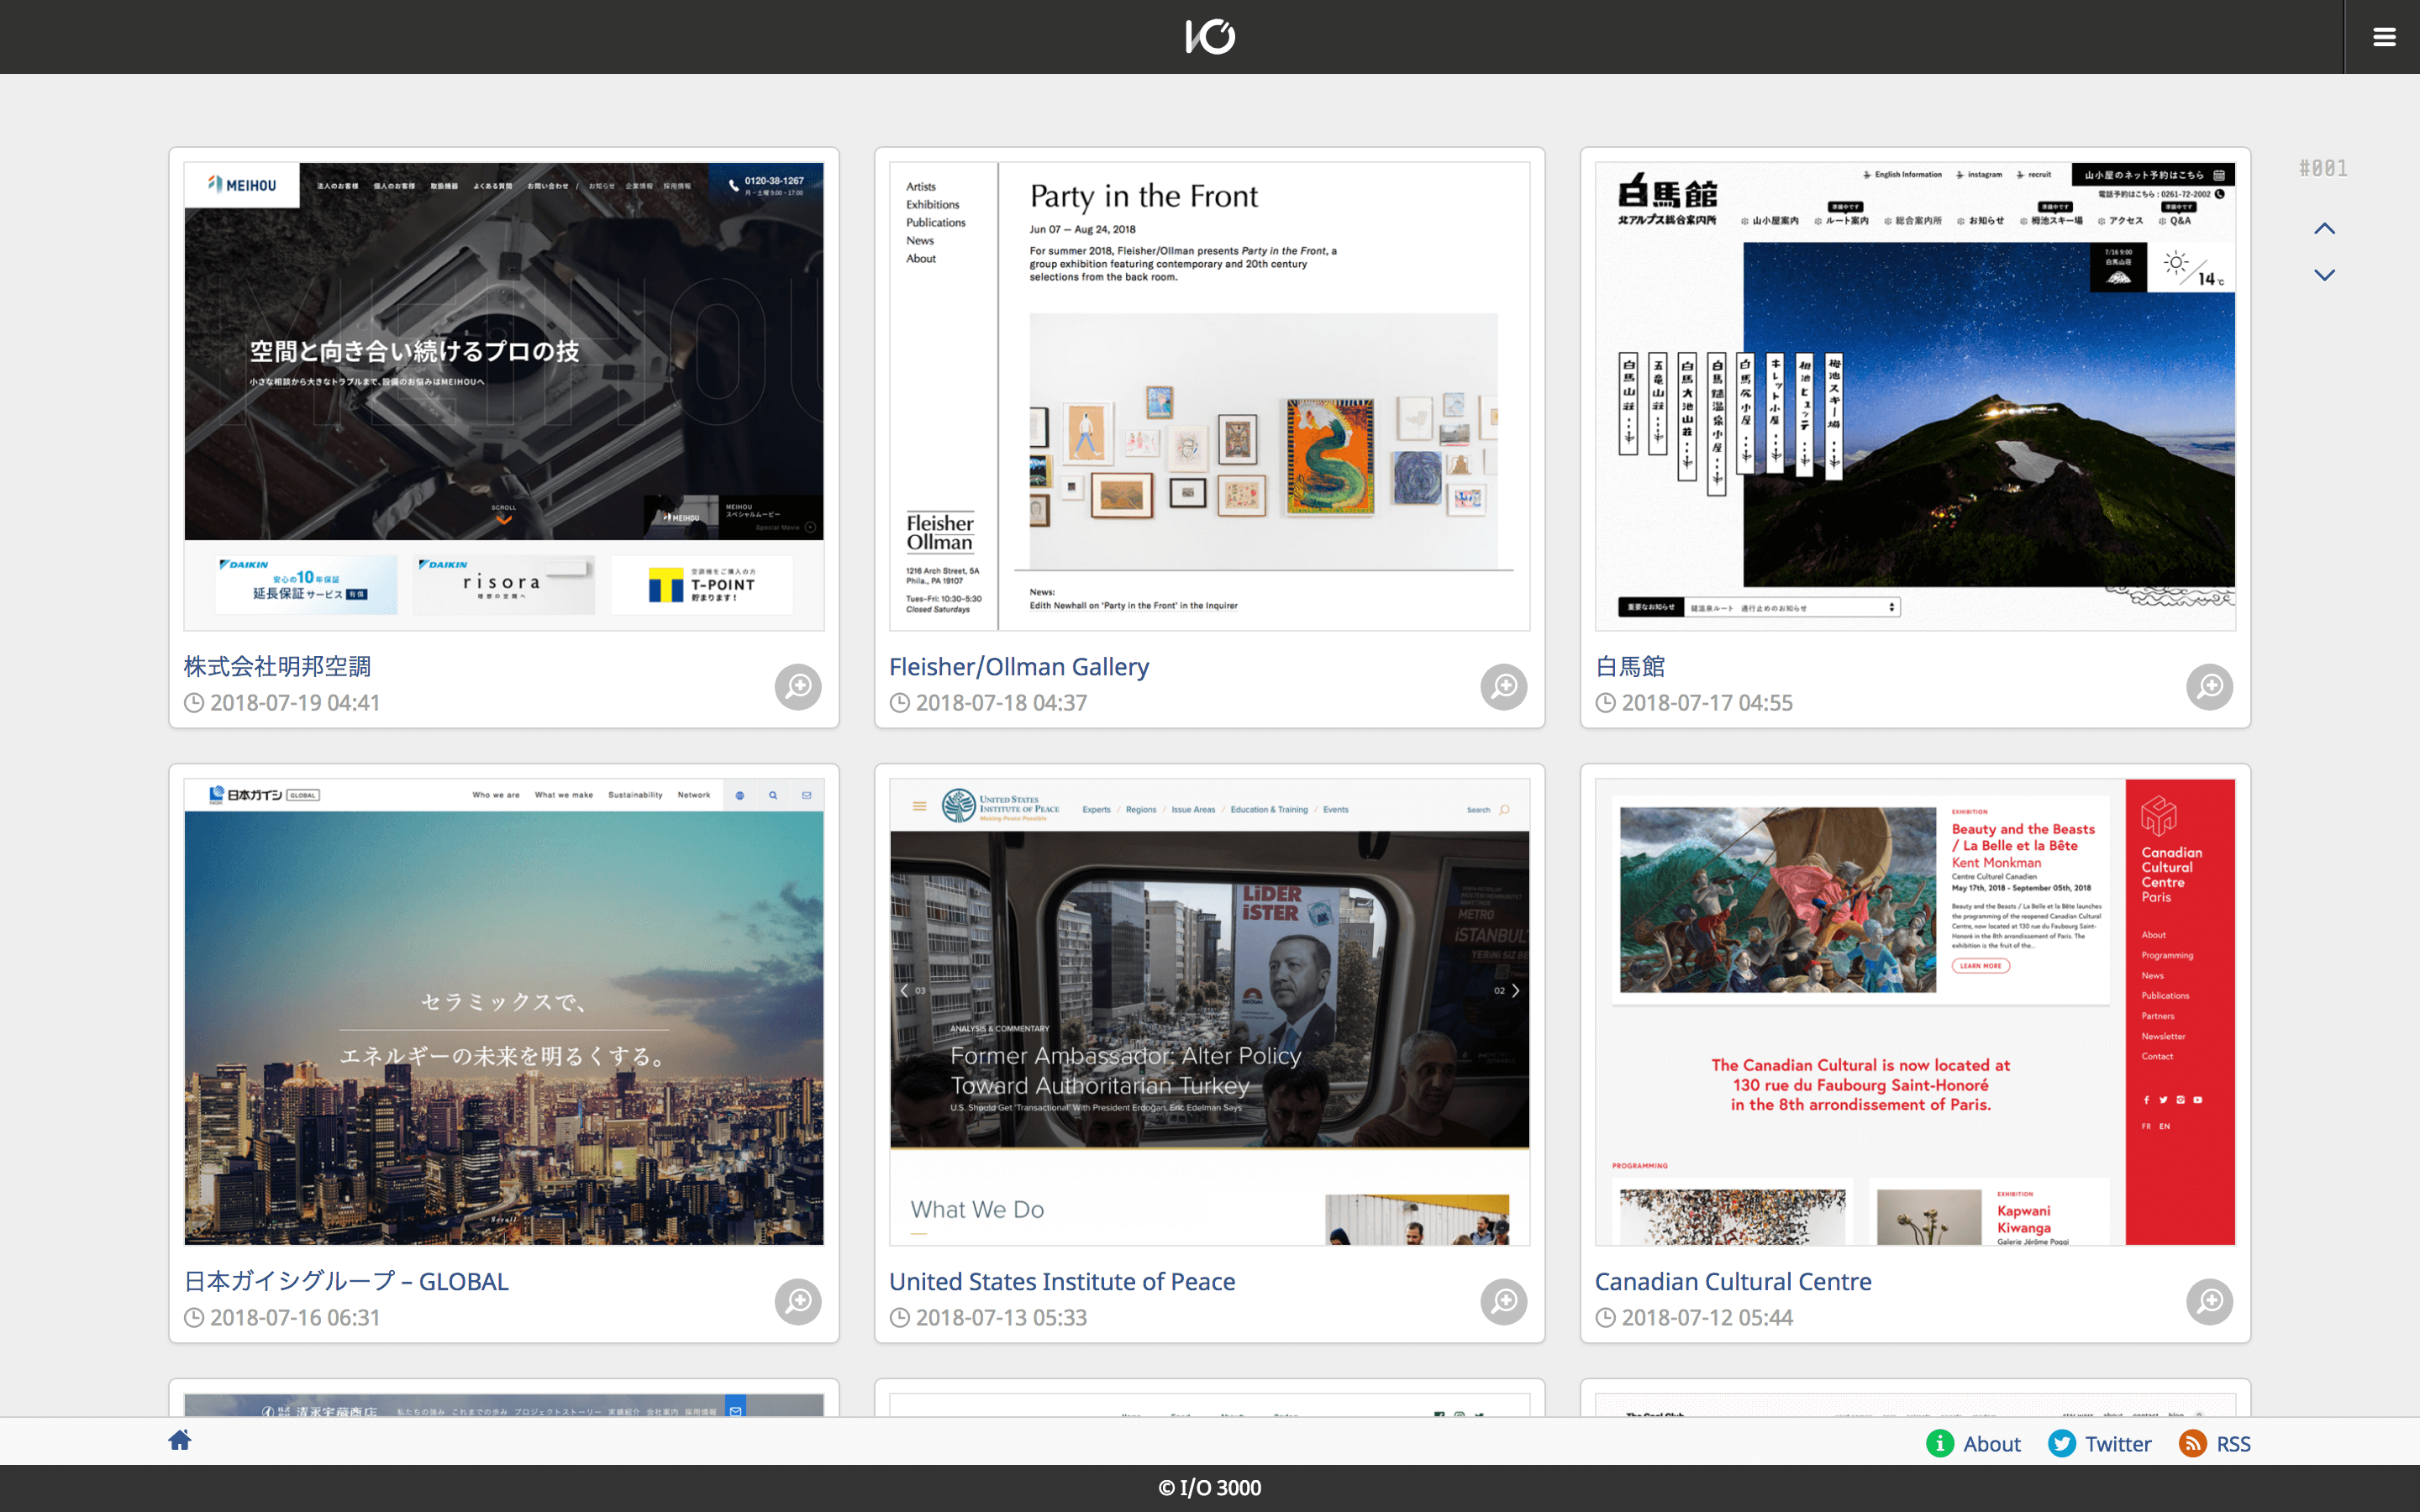Image resolution: width=2420 pixels, height=1512 pixels.
Task: Click the blue Twitter bird icon
Action: click(2062, 1444)
